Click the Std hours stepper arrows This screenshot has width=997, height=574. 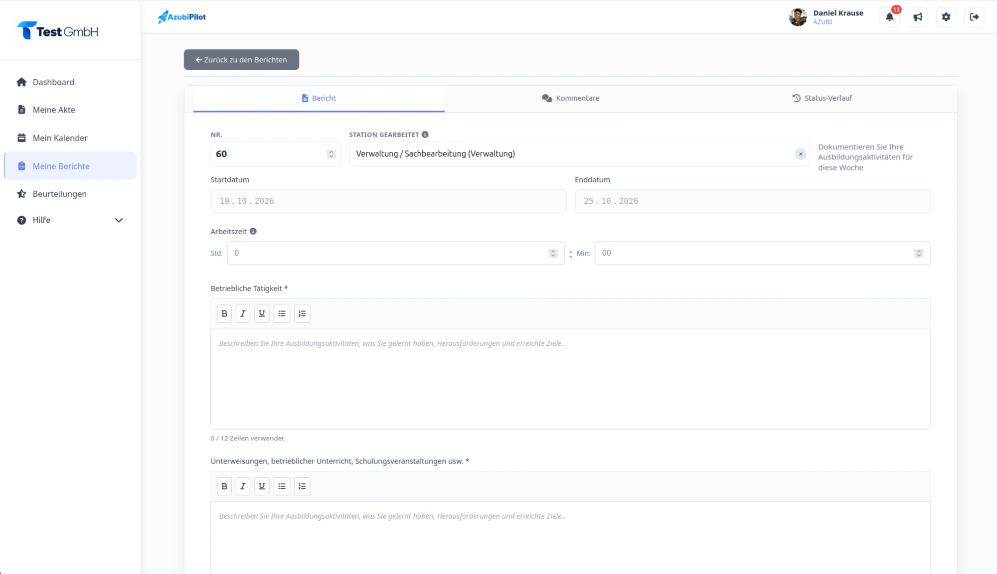point(553,253)
